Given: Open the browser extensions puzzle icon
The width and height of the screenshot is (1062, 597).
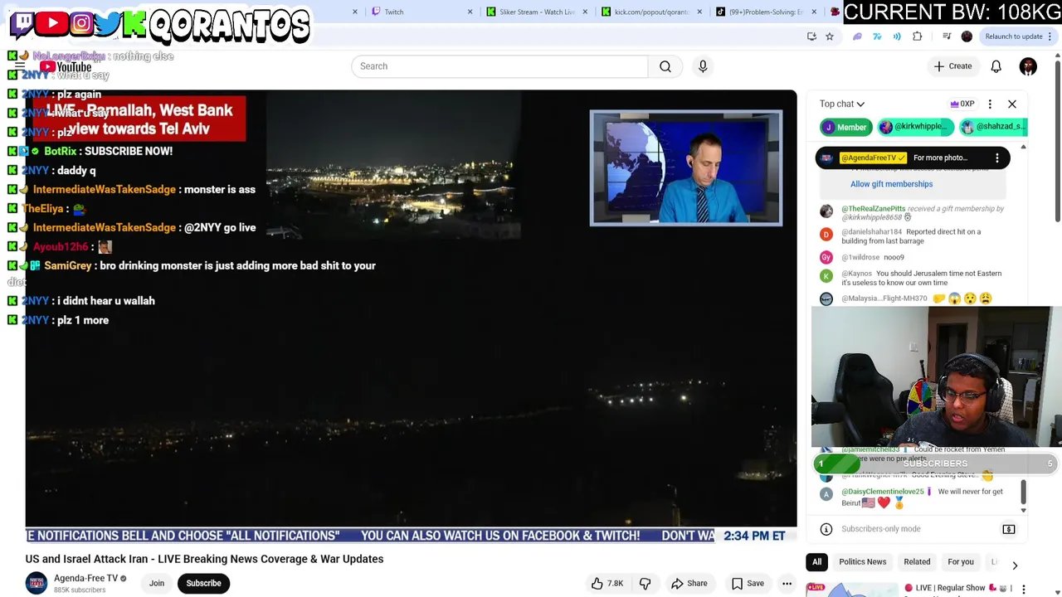Looking at the screenshot, I should pos(917,36).
